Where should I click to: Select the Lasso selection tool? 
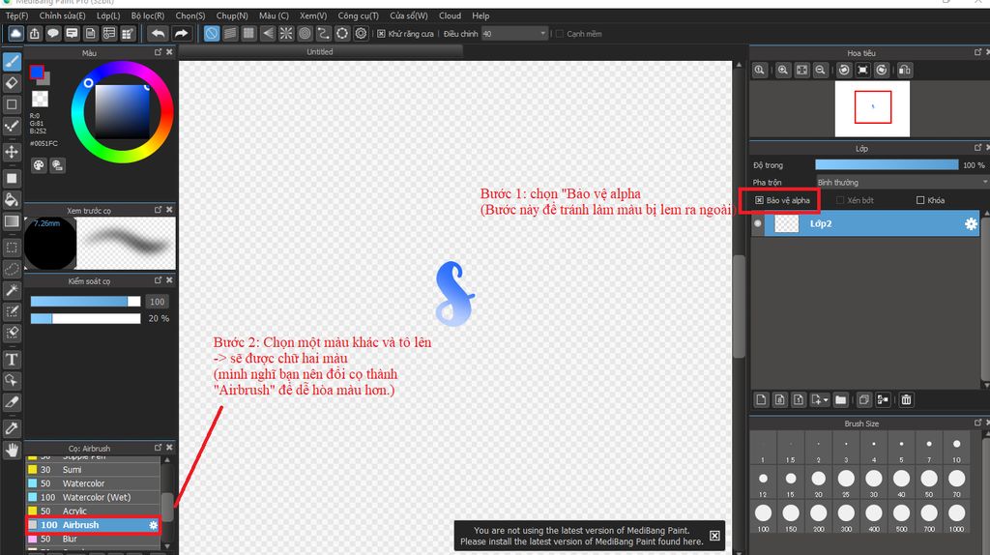pyautogui.click(x=12, y=269)
